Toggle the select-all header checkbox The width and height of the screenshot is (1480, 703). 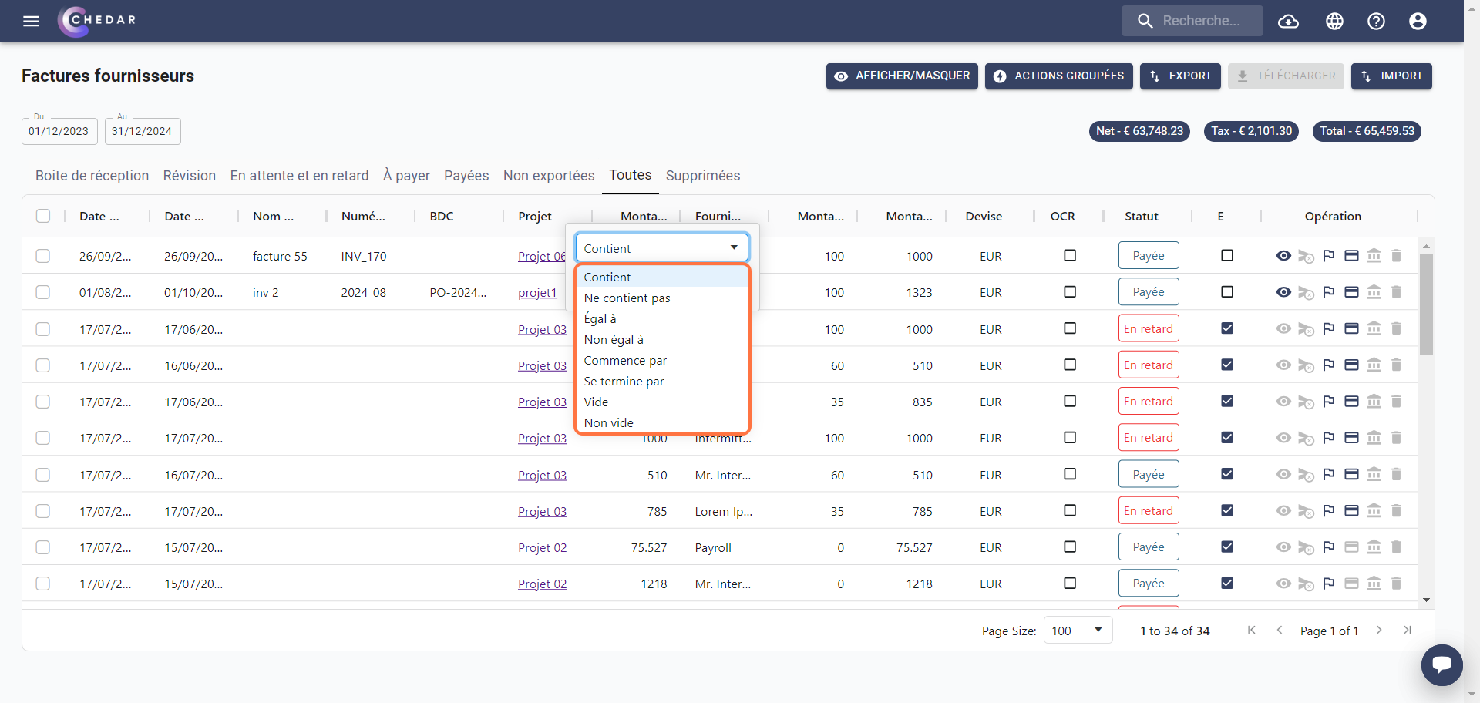(x=43, y=216)
